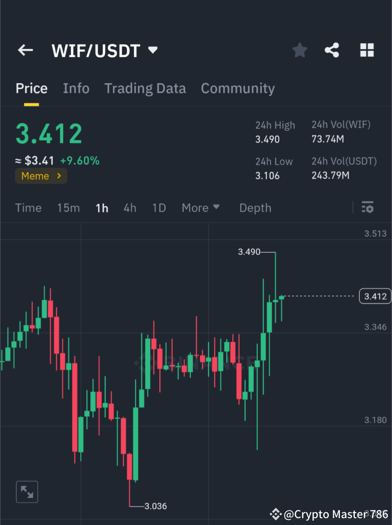Switch to the Trading Data tab
The height and width of the screenshot is (525, 392).
point(145,88)
